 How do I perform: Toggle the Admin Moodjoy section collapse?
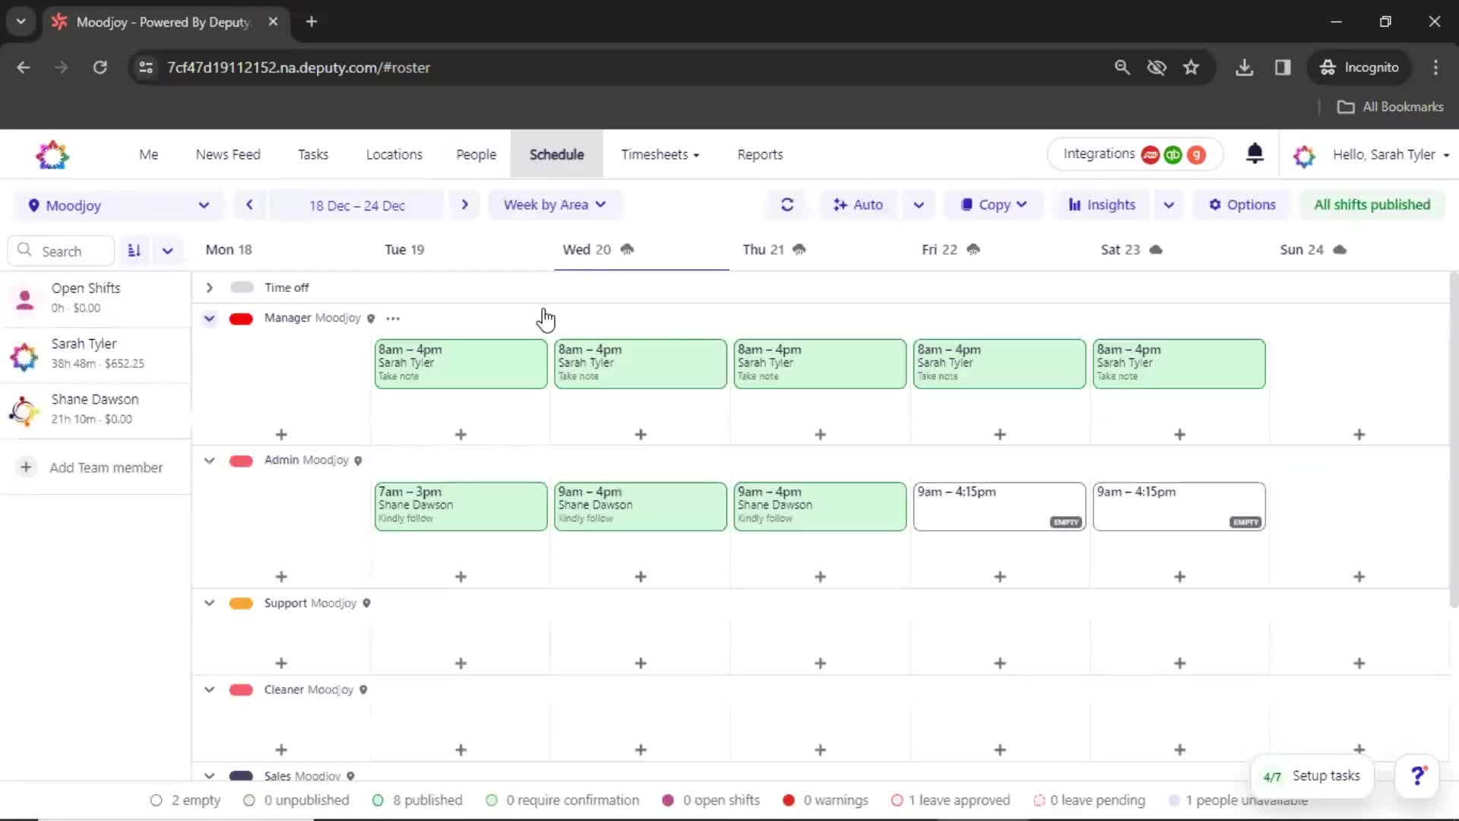point(208,459)
